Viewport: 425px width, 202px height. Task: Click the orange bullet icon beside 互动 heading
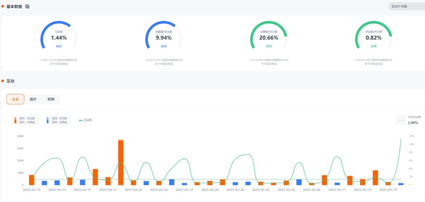pyautogui.click(x=3, y=81)
